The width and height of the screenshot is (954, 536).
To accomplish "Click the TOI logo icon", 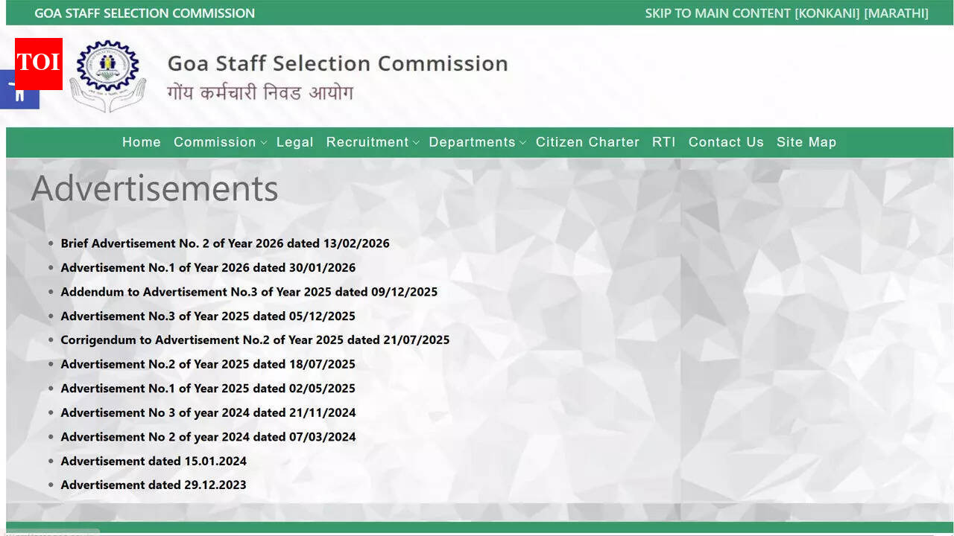I will tap(39, 64).
